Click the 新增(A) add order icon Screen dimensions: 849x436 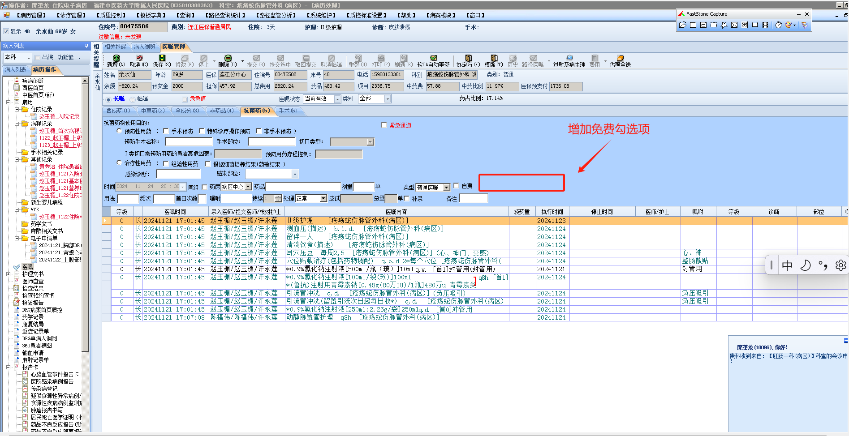(116, 58)
